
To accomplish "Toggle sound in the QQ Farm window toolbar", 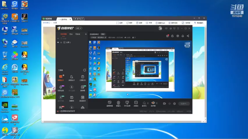I will [x=149, y=23].
